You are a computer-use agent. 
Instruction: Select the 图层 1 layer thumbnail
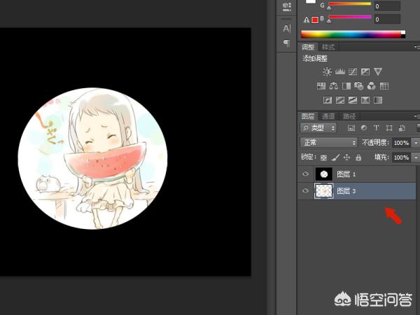(324, 174)
